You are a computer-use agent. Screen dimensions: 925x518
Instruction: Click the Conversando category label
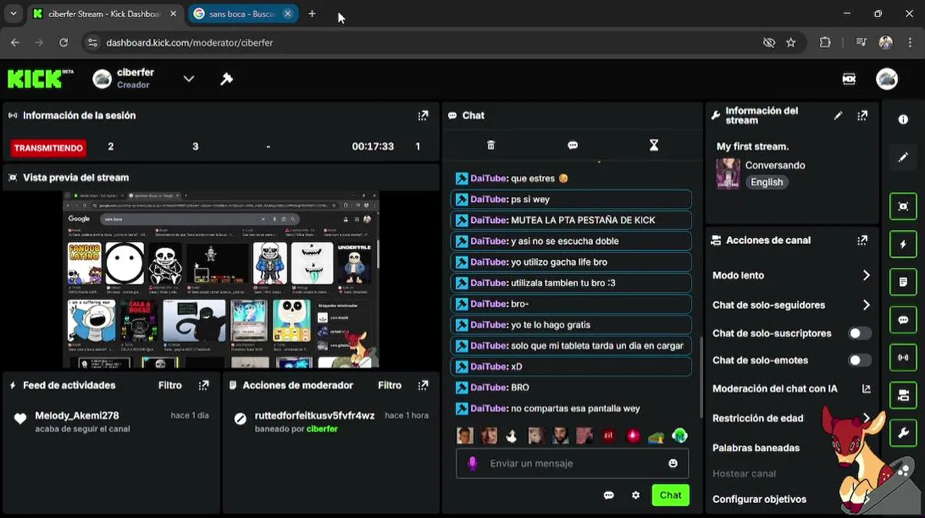point(775,165)
